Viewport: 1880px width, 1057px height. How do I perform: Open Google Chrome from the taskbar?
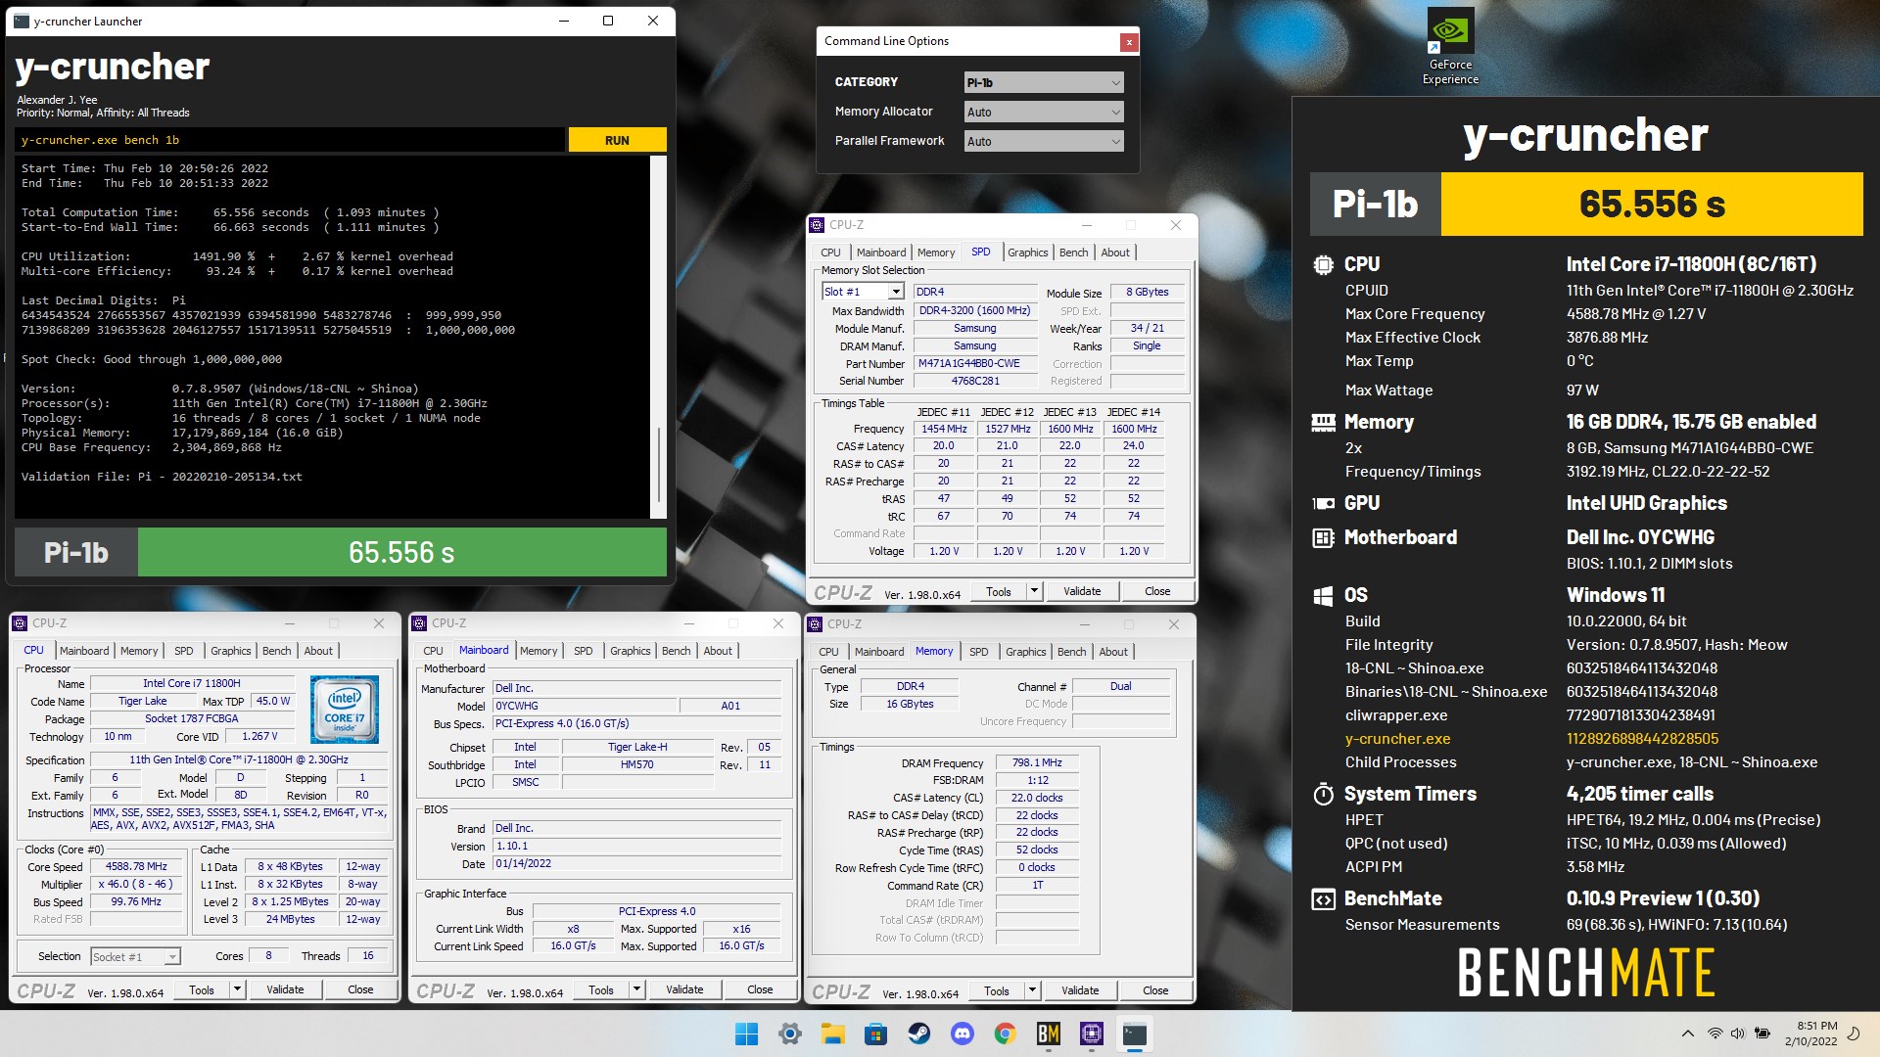pos(1005,1034)
